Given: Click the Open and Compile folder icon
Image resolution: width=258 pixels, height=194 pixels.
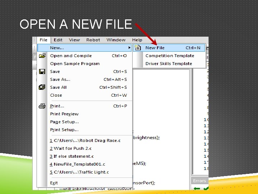Looking at the screenshot, I should [x=42, y=56].
